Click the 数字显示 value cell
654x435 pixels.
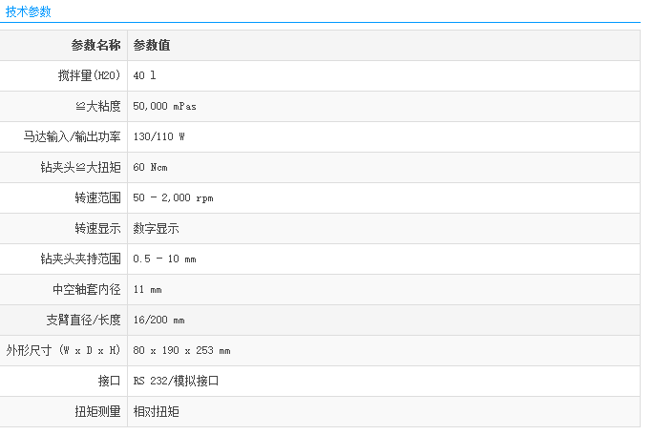tap(157, 228)
